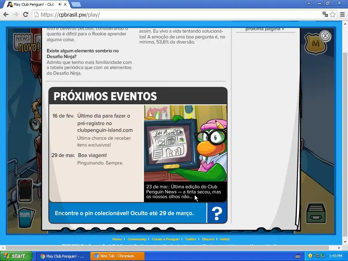Screen dimensions: 348x261
Task: Go forward in the browser
Action: [16, 15]
